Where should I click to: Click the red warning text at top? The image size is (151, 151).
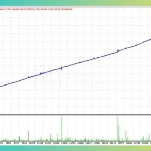click(36, 9)
